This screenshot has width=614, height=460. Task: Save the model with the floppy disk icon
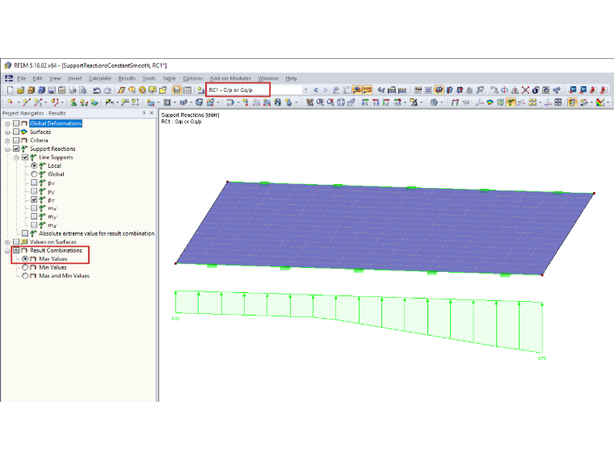[x=51, y=90]
